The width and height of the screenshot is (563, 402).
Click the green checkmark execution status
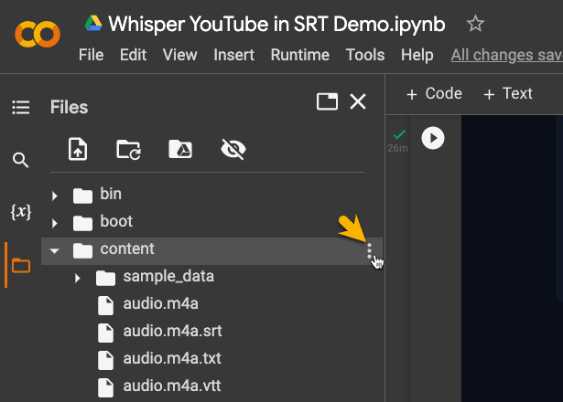[x=399, y=134]
